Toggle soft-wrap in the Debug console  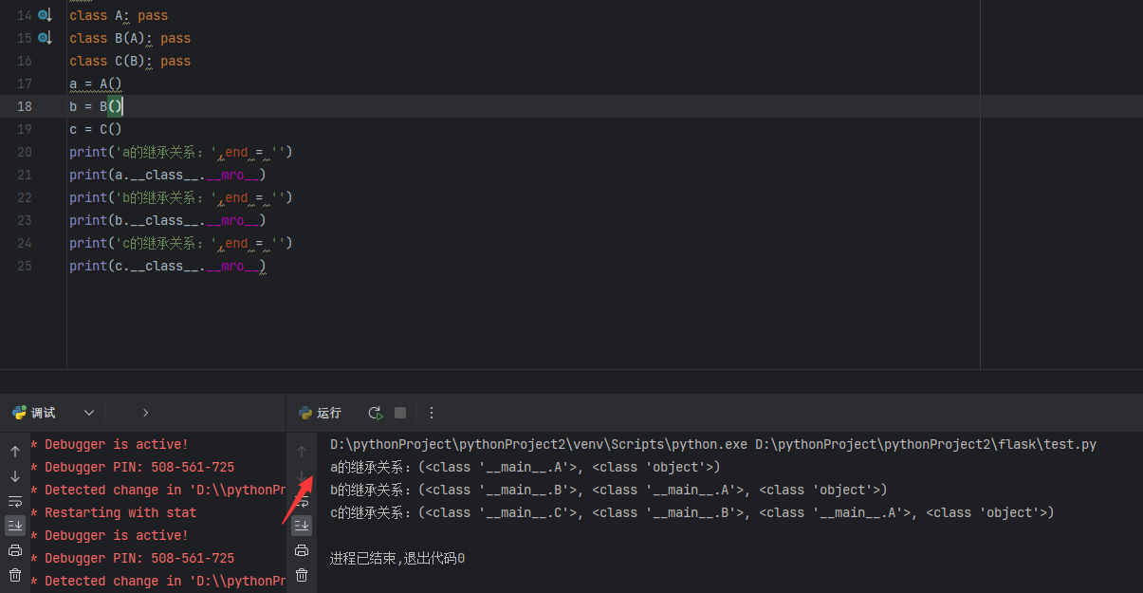coord(15,501)
